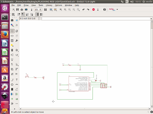Select the Delete trash can tool
Image resolution: width=153 pixels, height=114 pixels.
[x=12, y=50]
